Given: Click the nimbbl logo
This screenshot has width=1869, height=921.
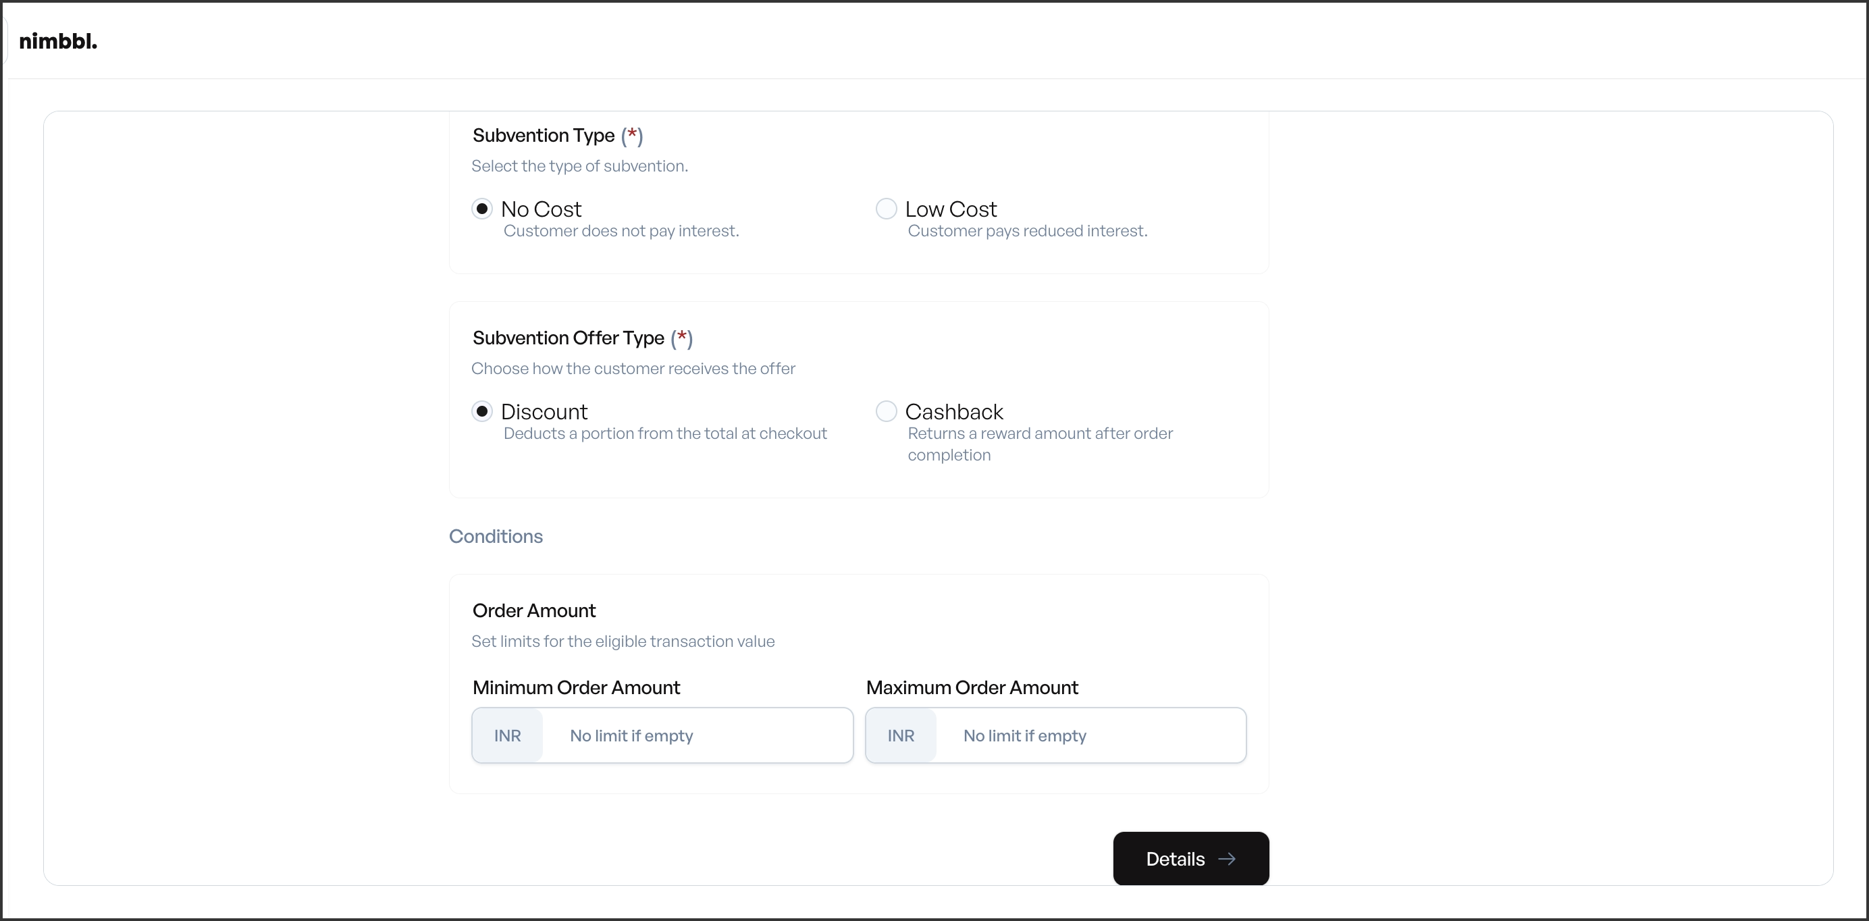Looking at the screenshot, I should tap(58, 41).
